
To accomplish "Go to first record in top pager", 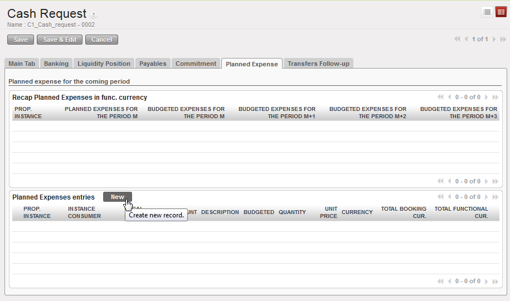I will click(x=457, y=40).
